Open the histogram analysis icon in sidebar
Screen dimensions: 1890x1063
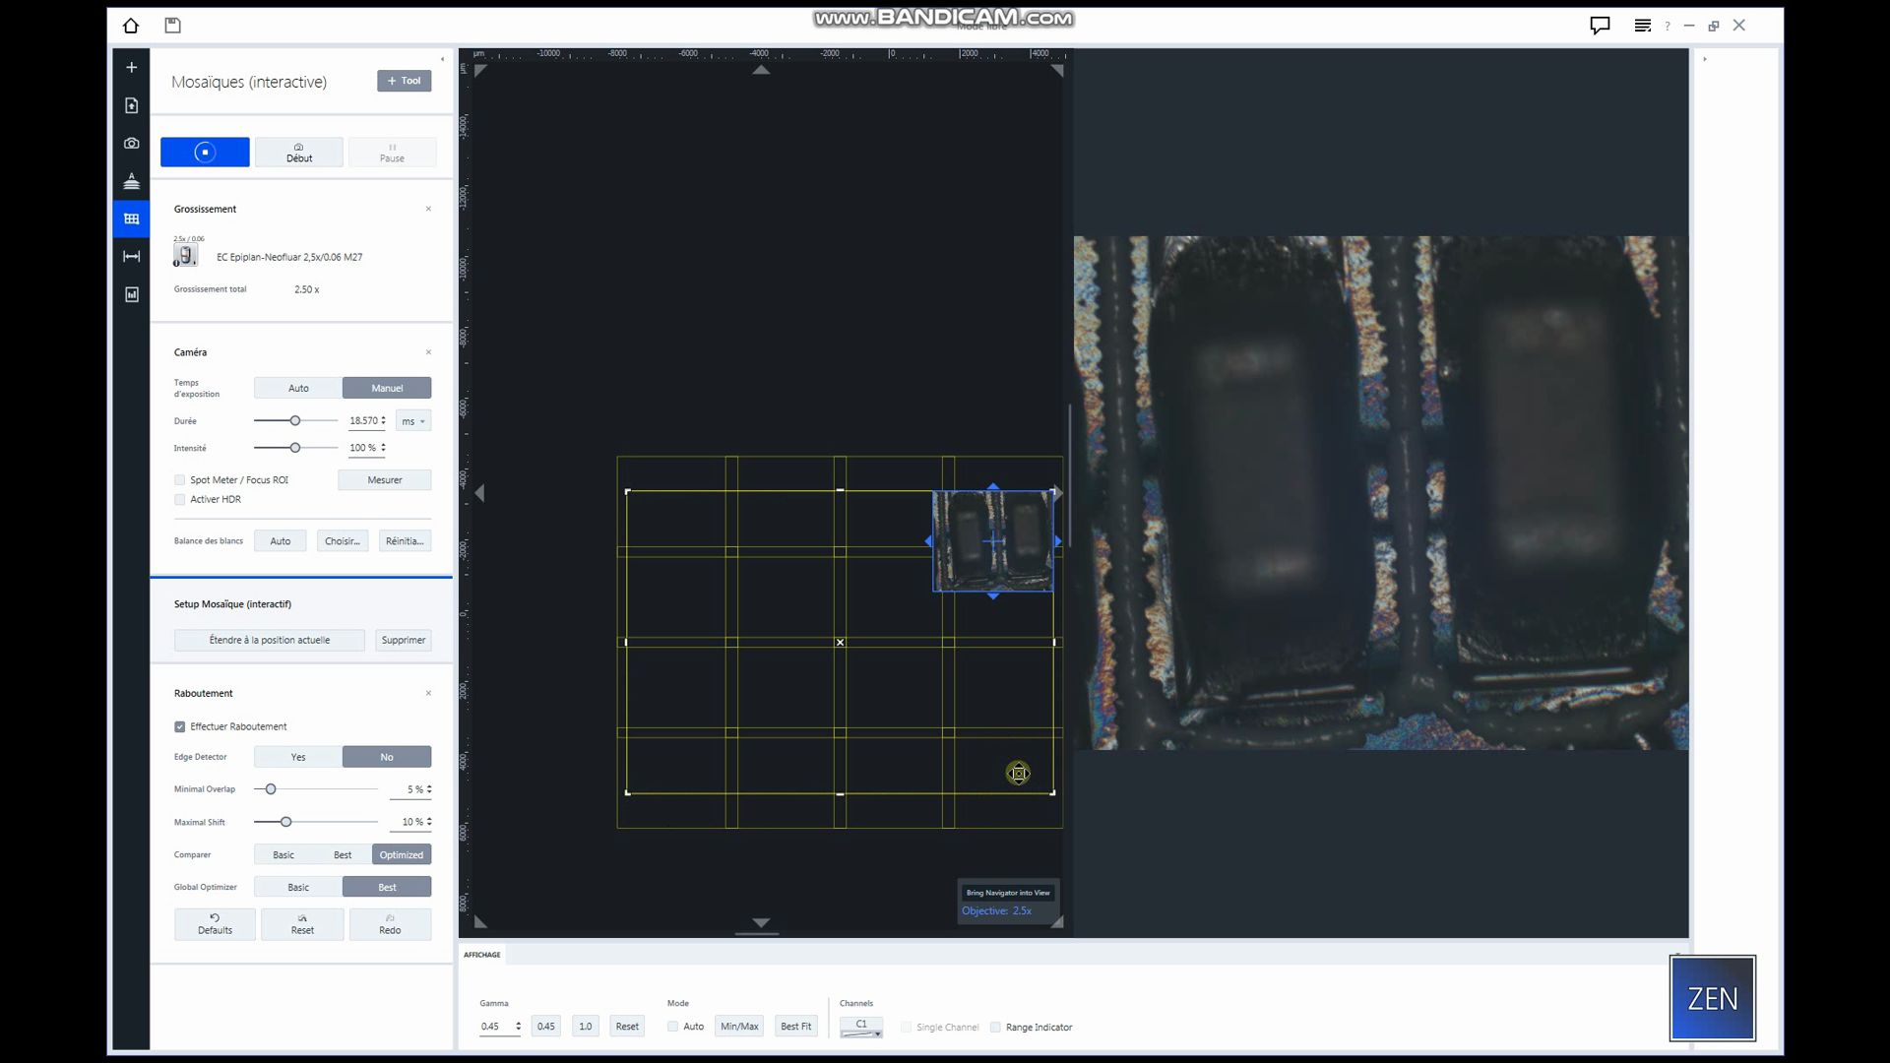coord(131,294)
